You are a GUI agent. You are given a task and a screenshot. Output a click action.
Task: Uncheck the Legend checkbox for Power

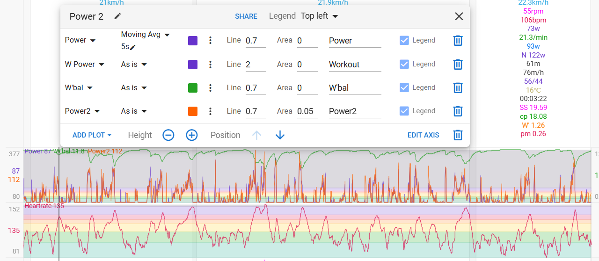(404, 40)
